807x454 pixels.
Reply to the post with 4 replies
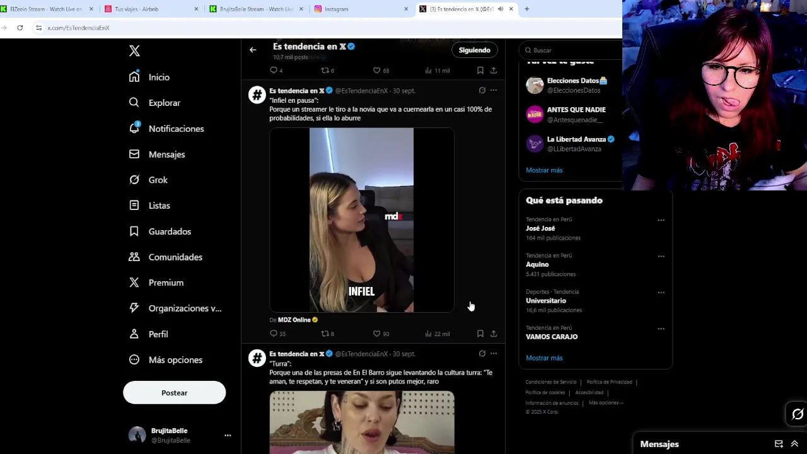click(x=276, y=71)
